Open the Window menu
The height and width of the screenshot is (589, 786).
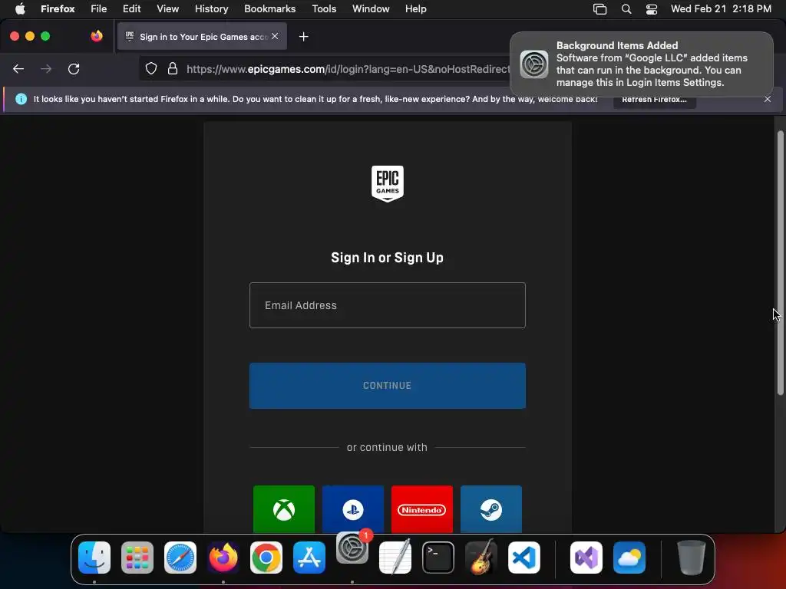pyautogui.click(x=371, y=9)
